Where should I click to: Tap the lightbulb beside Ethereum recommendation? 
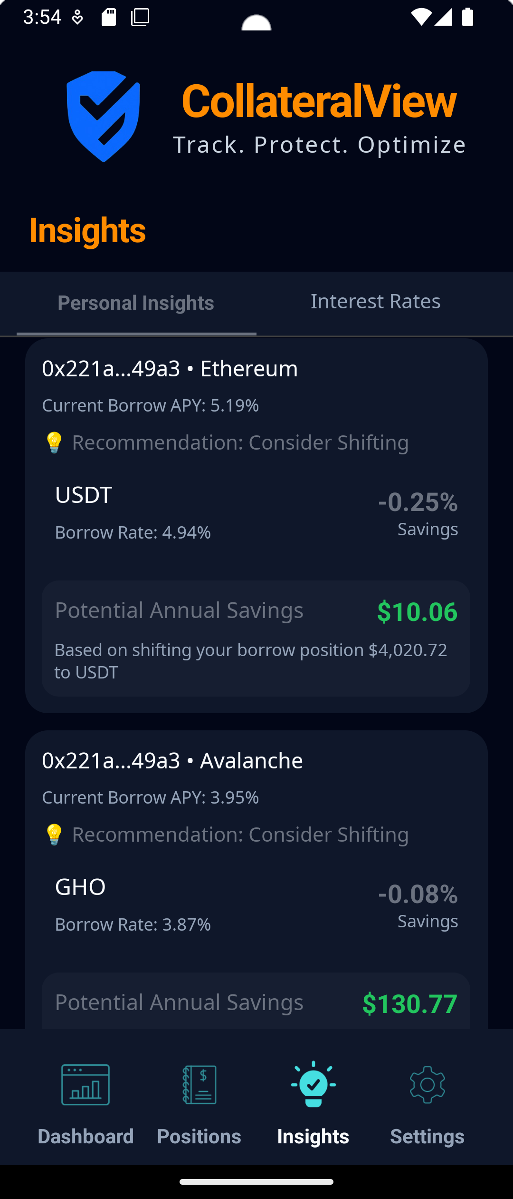coord(54,442)
